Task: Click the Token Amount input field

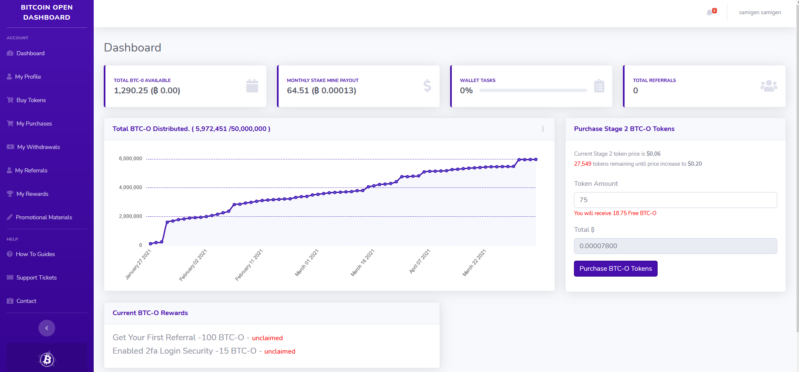Action: click(675, 200)
